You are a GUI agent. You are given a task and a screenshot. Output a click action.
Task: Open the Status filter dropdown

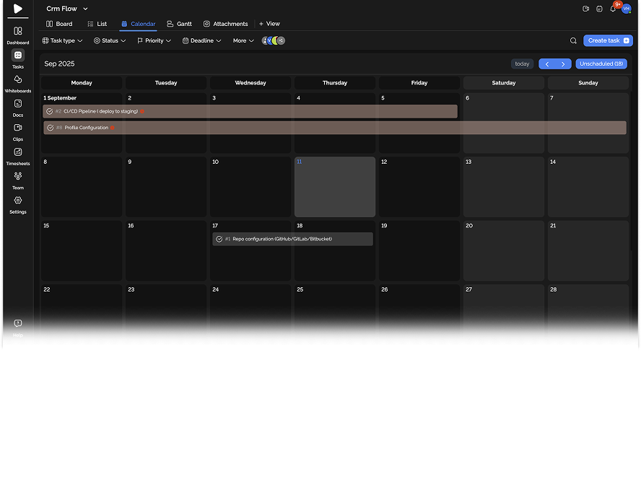tap(110, 41)
